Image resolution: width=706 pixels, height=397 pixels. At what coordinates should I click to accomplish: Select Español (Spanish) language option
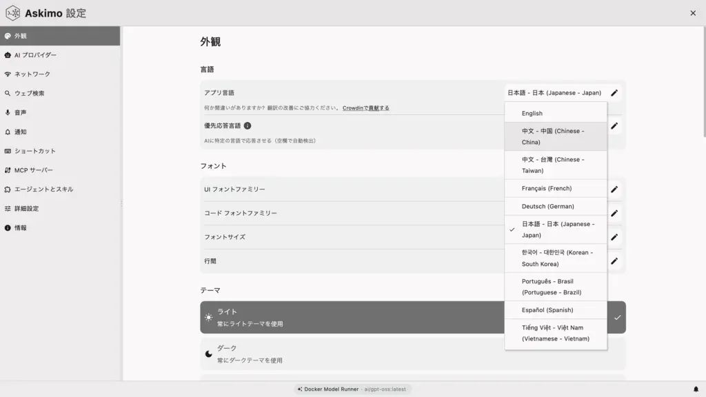click(x=556, y=310)
